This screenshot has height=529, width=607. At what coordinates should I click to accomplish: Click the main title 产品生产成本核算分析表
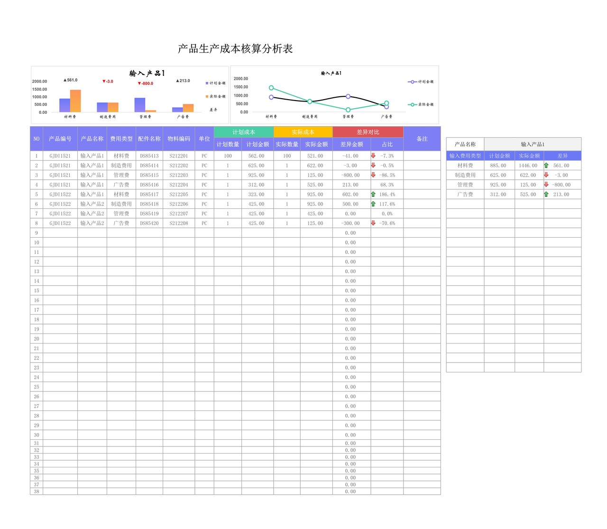236,47
